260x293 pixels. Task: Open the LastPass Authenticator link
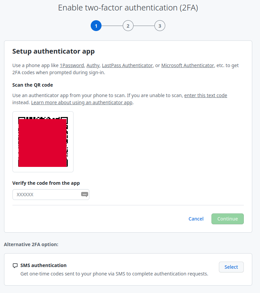127,65
